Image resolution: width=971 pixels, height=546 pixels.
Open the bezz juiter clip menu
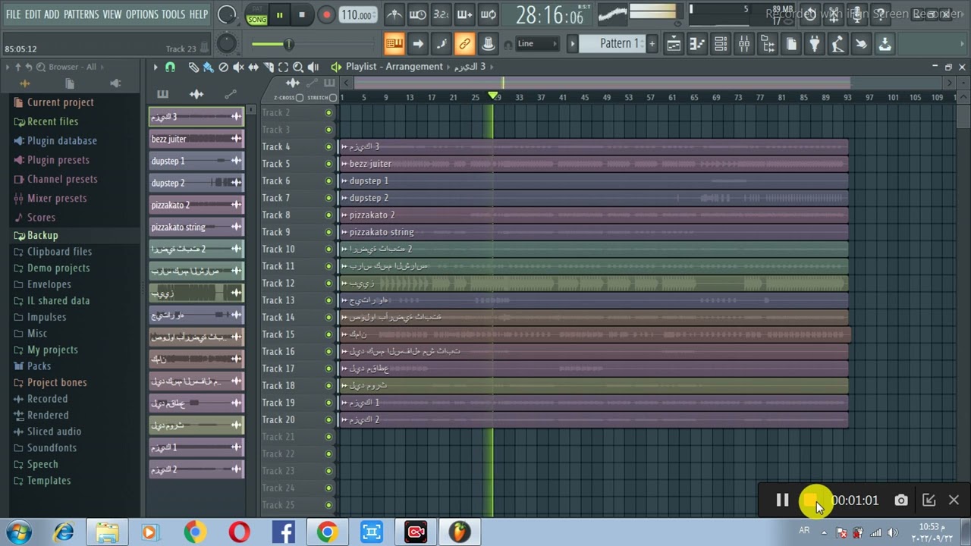344,165
